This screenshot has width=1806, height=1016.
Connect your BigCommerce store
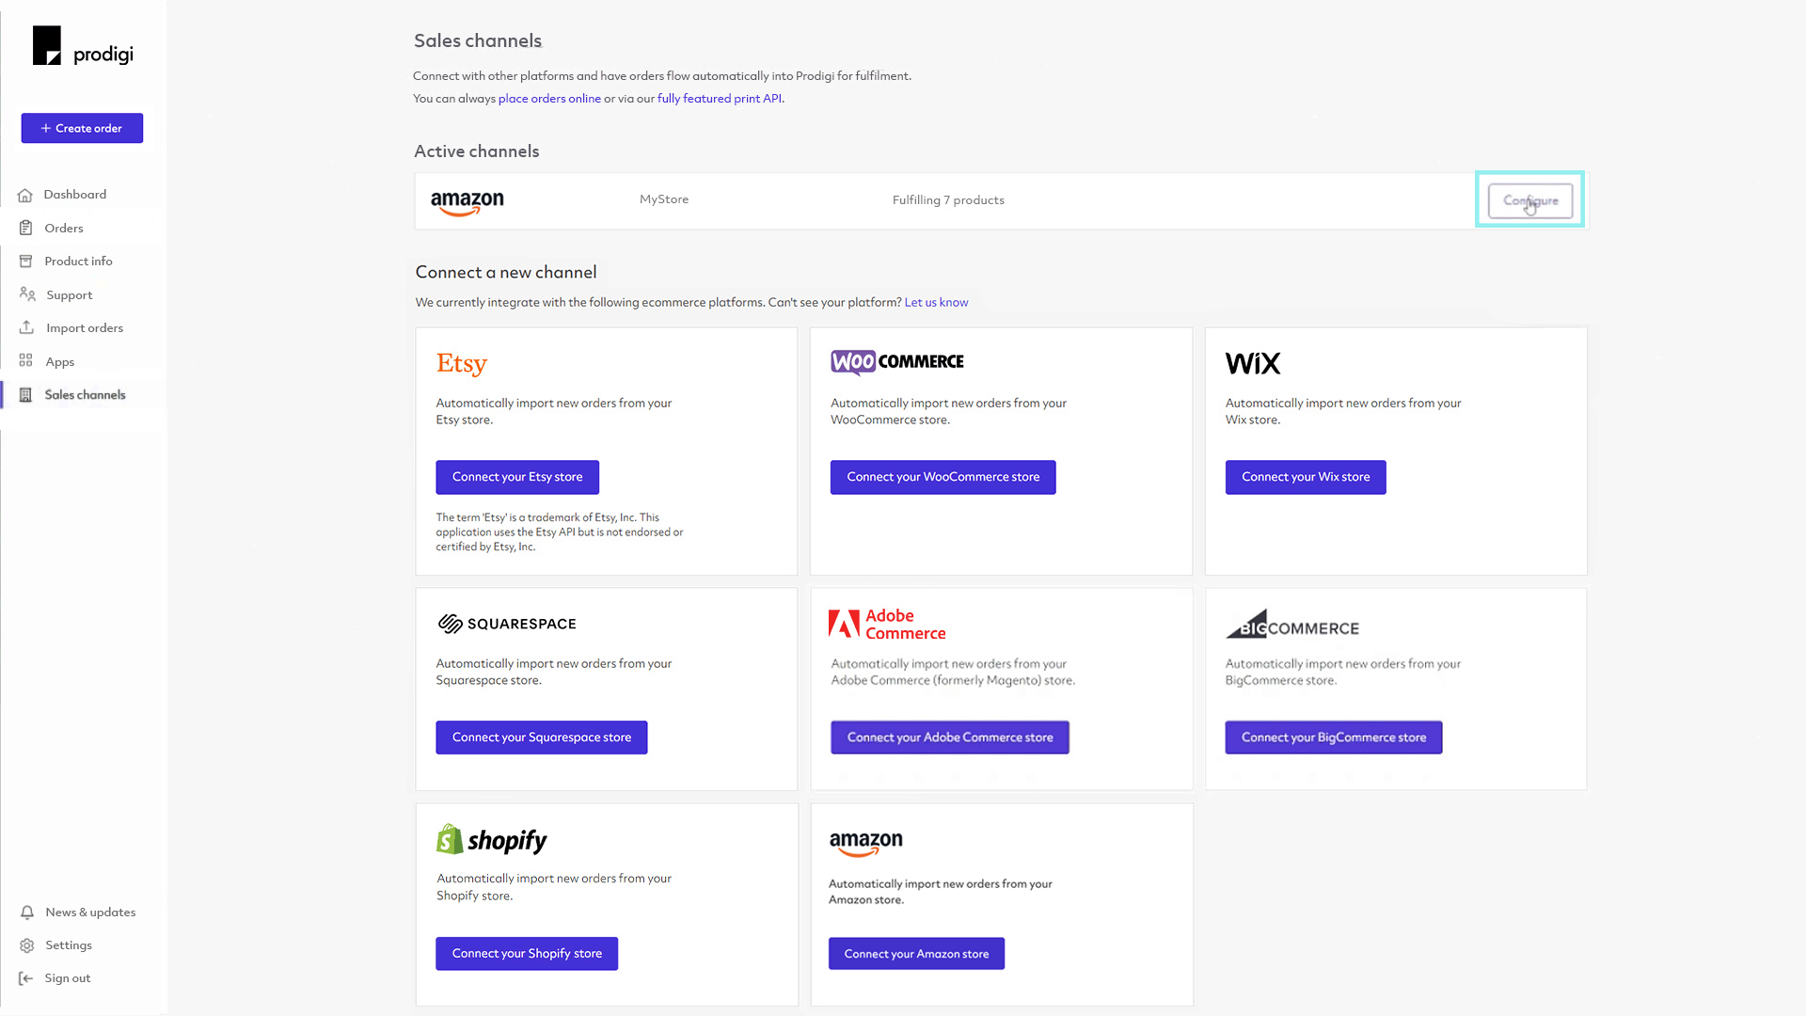pyautogui.click(x=1333, y=737)
